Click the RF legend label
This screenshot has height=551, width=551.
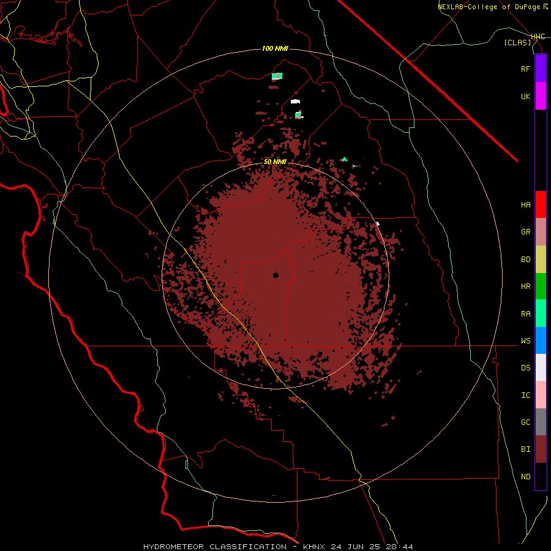[525, 69]
